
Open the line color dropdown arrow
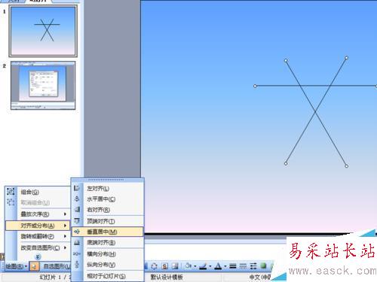210,266
